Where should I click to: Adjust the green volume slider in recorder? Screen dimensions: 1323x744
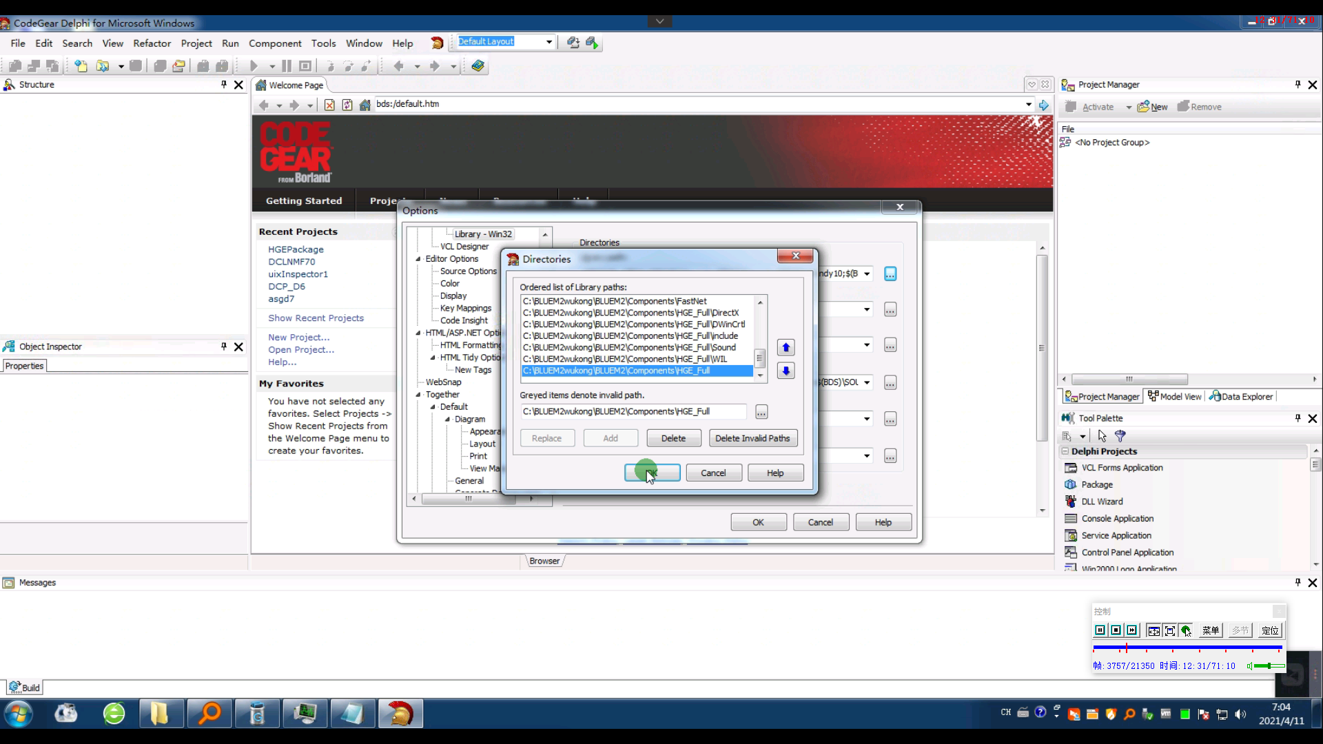coord(1269,666)
